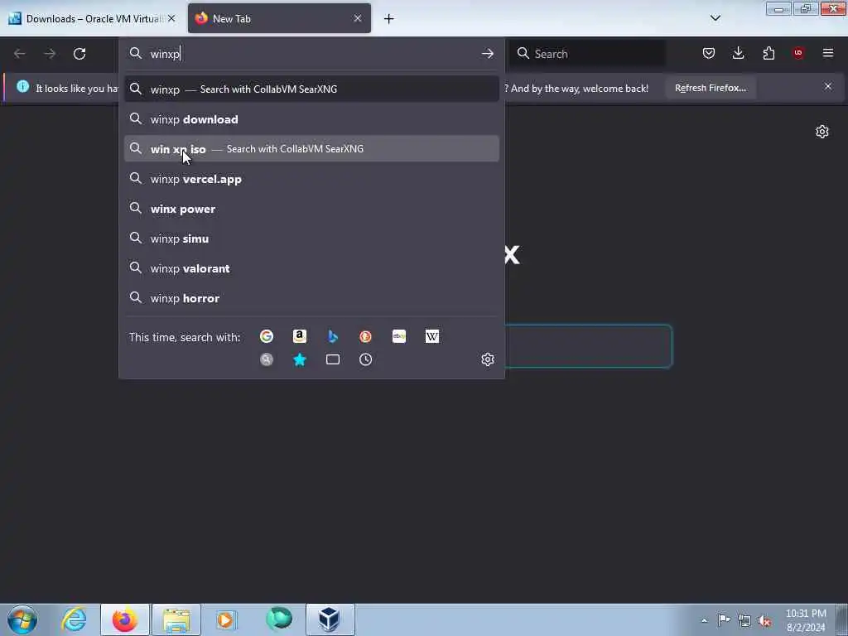Viewport: 848px width, 636px height.
Task: Open uBlock Origin extension icon
Action: click(798, 53)
